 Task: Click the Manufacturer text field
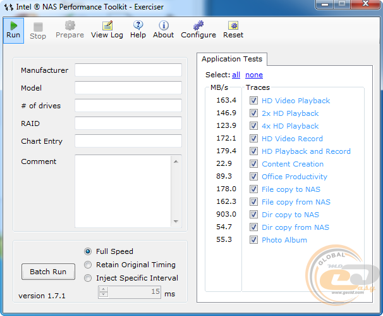click(128, 70)
